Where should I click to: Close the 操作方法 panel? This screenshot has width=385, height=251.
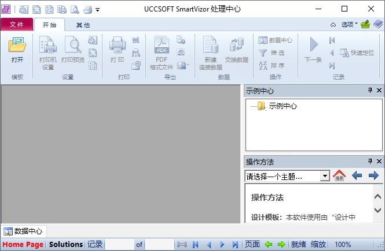(379, 161)
